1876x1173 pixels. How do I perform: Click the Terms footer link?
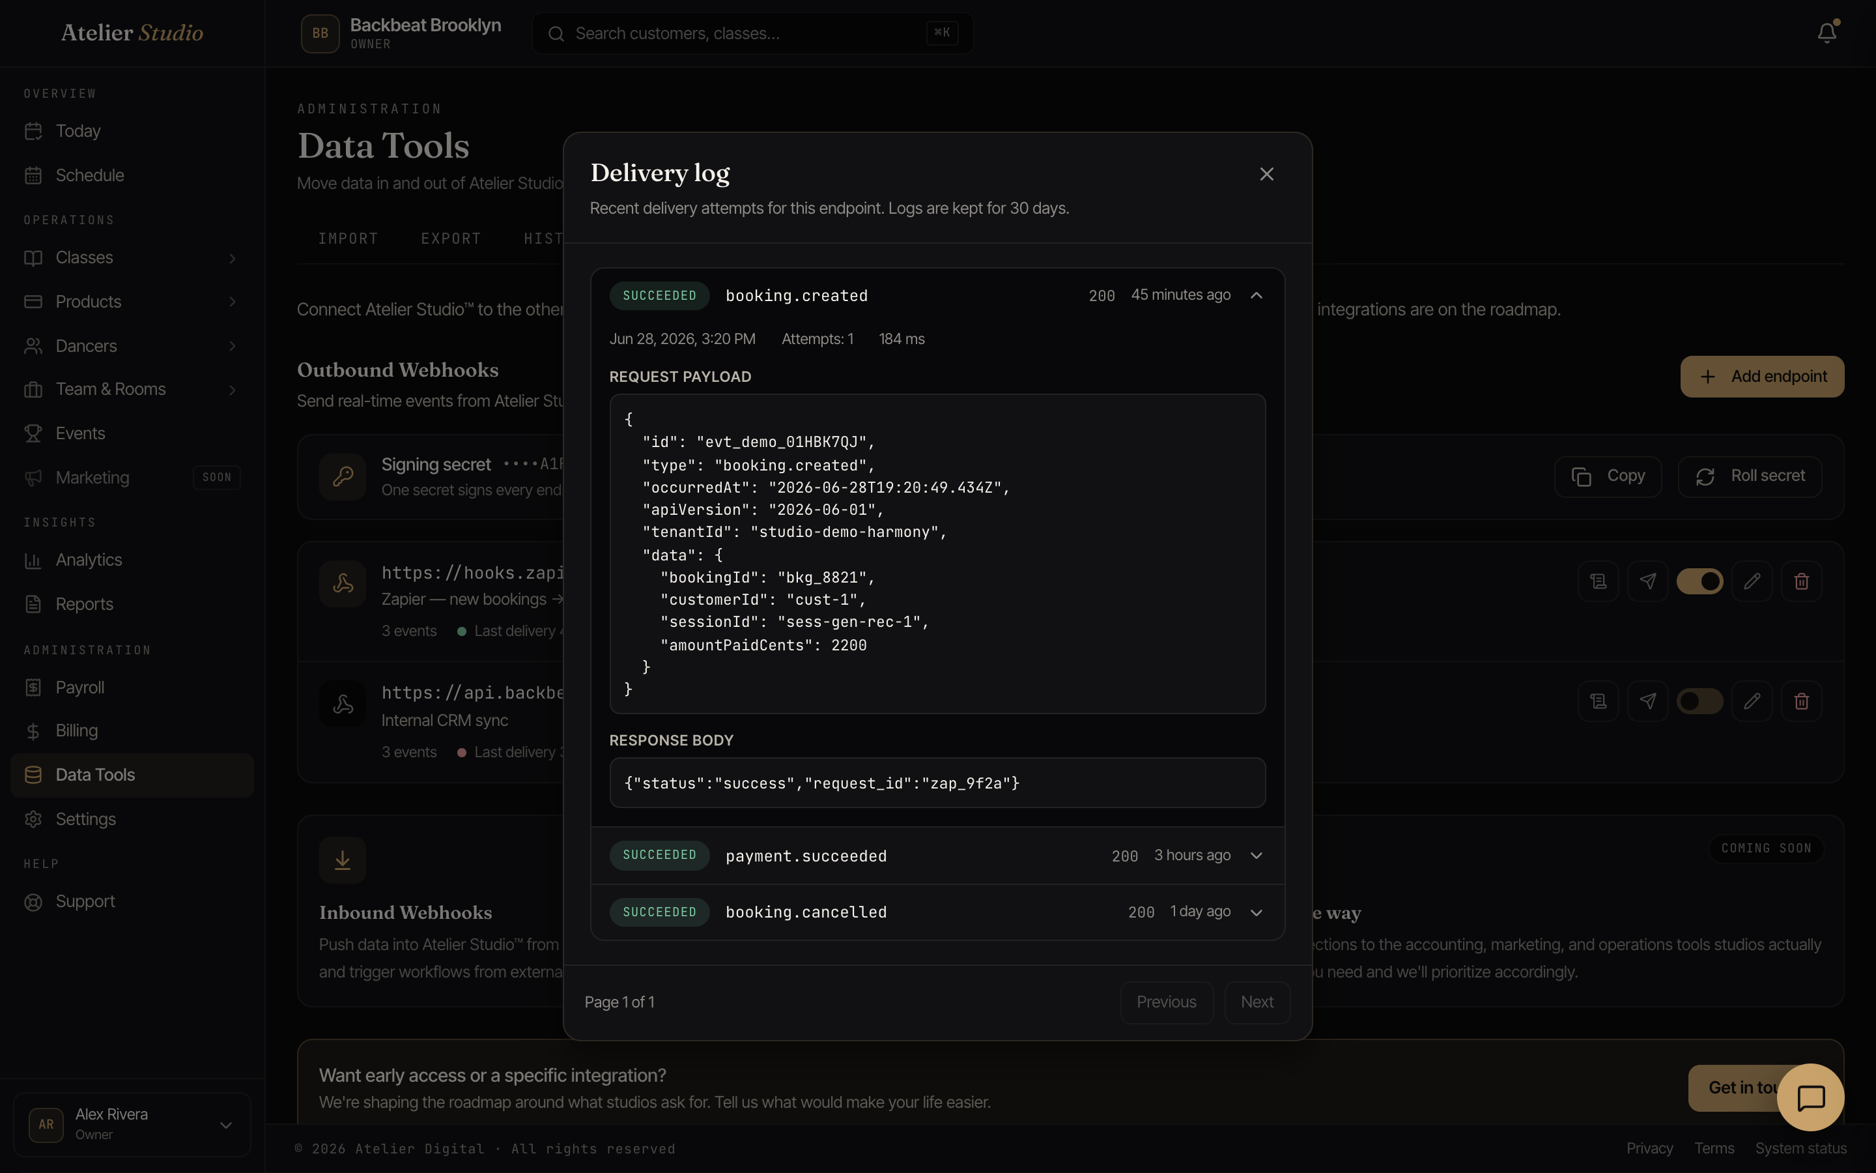pyautogui.click(x=1714, y=1148)
